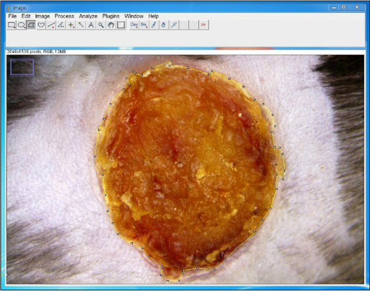This screenshot has width=370, height=291.
Task: Open the Plugins menu
Action: (111, 16)
